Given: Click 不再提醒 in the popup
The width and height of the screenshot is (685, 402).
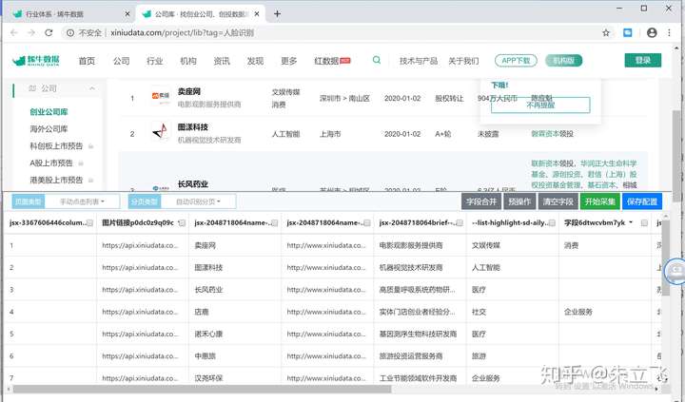Looking at the screenshot, I should (540, 105).
